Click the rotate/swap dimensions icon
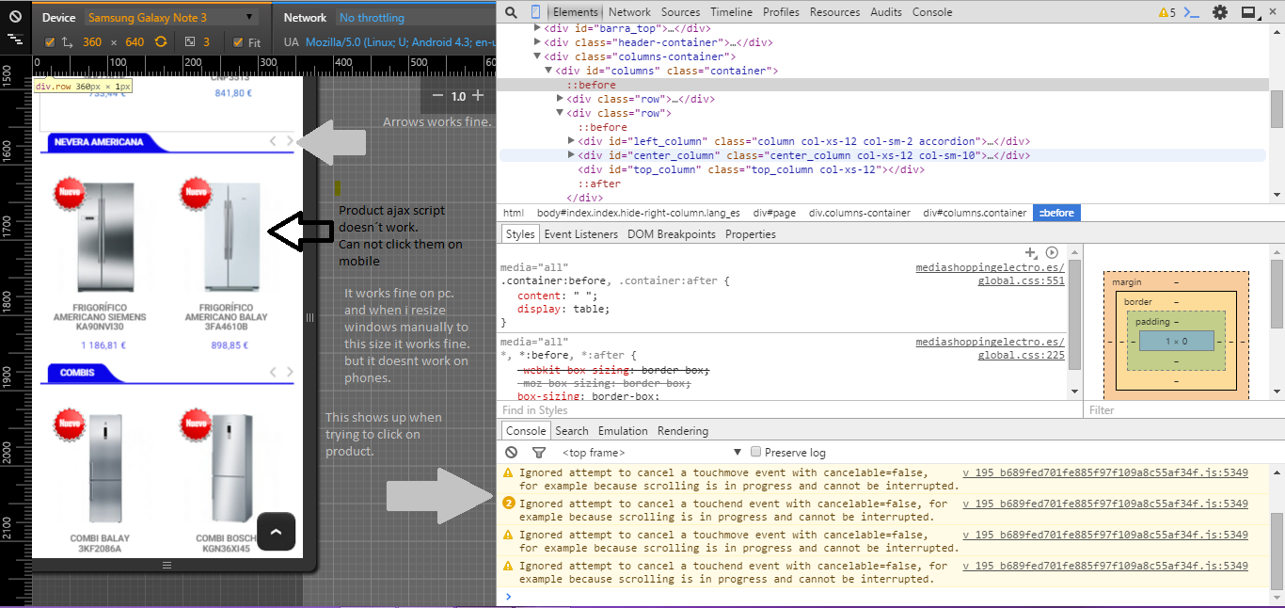This screenshot has width=1285, height=608. click(x=161, y=42)
